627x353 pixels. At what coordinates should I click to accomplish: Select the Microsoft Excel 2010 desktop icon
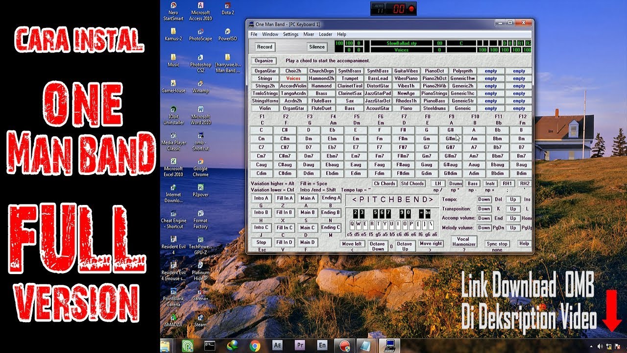173,167
